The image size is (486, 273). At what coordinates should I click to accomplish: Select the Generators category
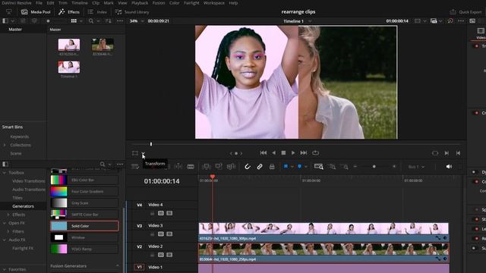tap(24, 206)
